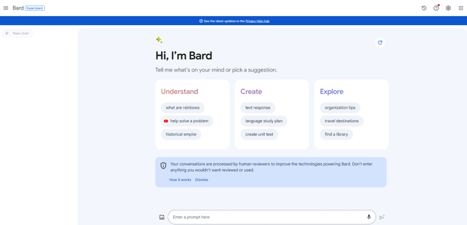This screenshot has width=467, height=225.
Task: Open Bard activity history icon
Action: click(424, 8)
